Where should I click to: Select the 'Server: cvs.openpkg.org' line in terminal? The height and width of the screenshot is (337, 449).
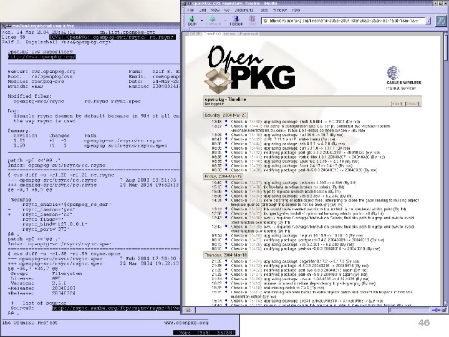[42, 72]
